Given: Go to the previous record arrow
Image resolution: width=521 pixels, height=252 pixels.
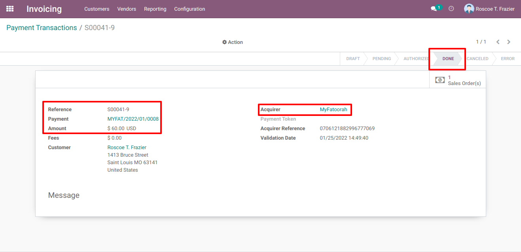Looking at the screenshot, I should pyautogui.click(x=498, y=42).
